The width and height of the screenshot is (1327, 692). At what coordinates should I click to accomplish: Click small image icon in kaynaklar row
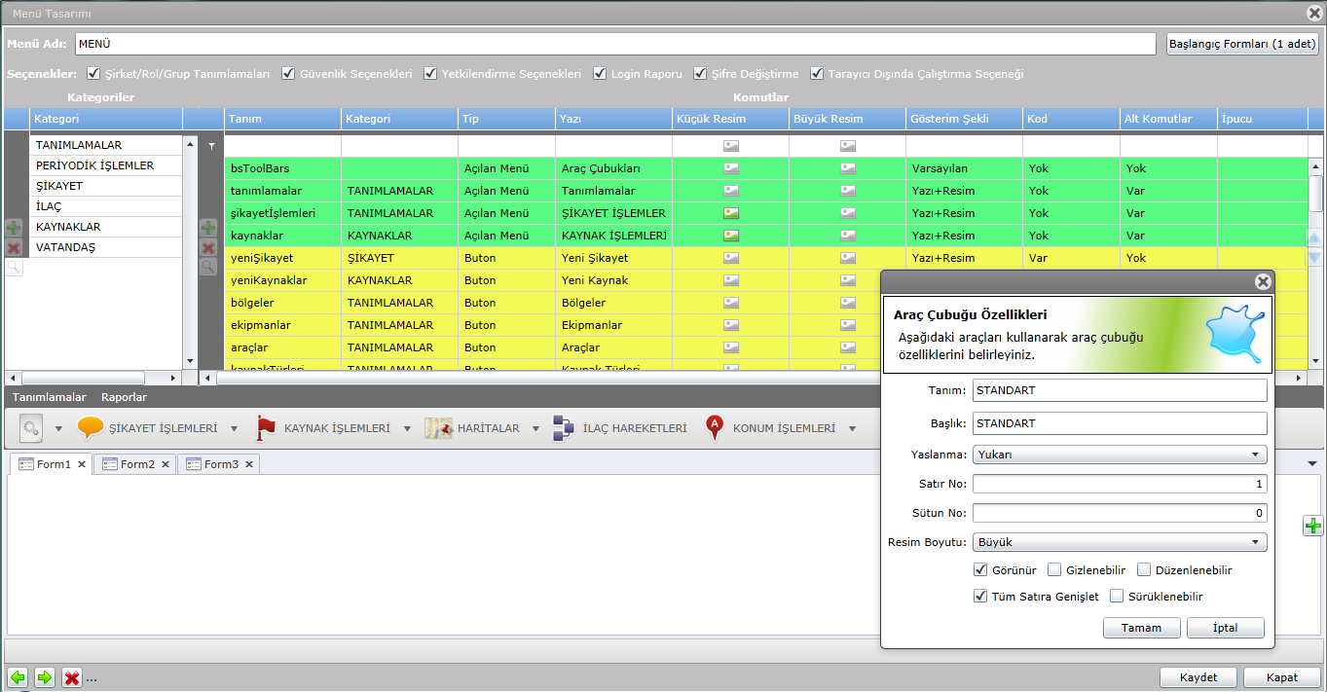[x=731, y=236]
